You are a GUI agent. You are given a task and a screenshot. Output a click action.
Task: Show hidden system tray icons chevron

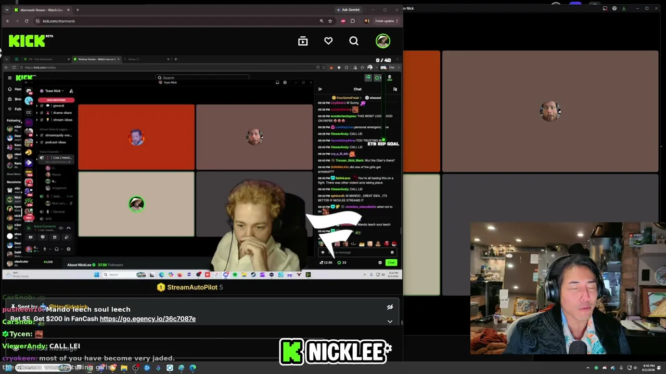tap(588, 368)
